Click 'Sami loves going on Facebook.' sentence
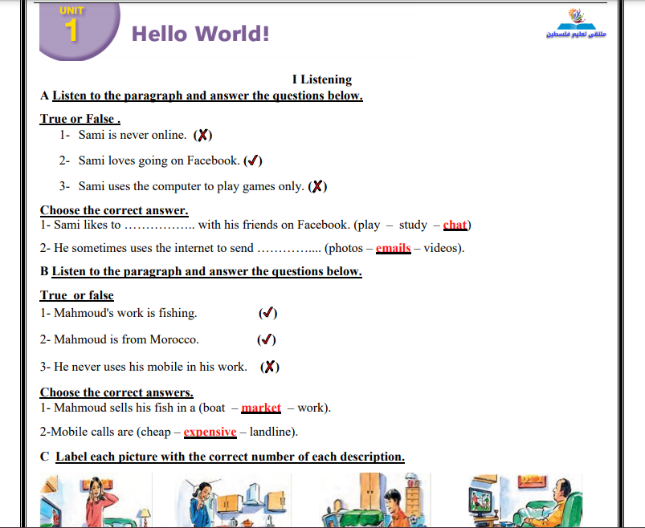The height and width of the screenshot is (528, 645). pos(159,160)
